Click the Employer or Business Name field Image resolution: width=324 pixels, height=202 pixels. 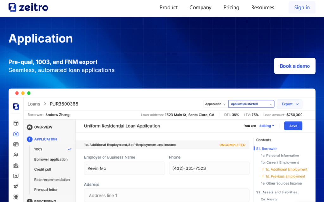[124, 168]
